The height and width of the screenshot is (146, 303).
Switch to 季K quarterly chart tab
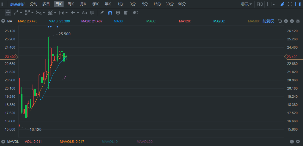tap(96, 4)
